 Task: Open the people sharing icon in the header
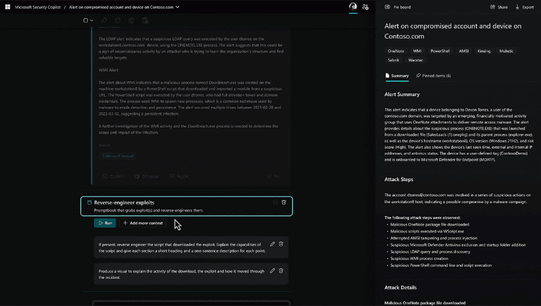[x=366, y=7]
